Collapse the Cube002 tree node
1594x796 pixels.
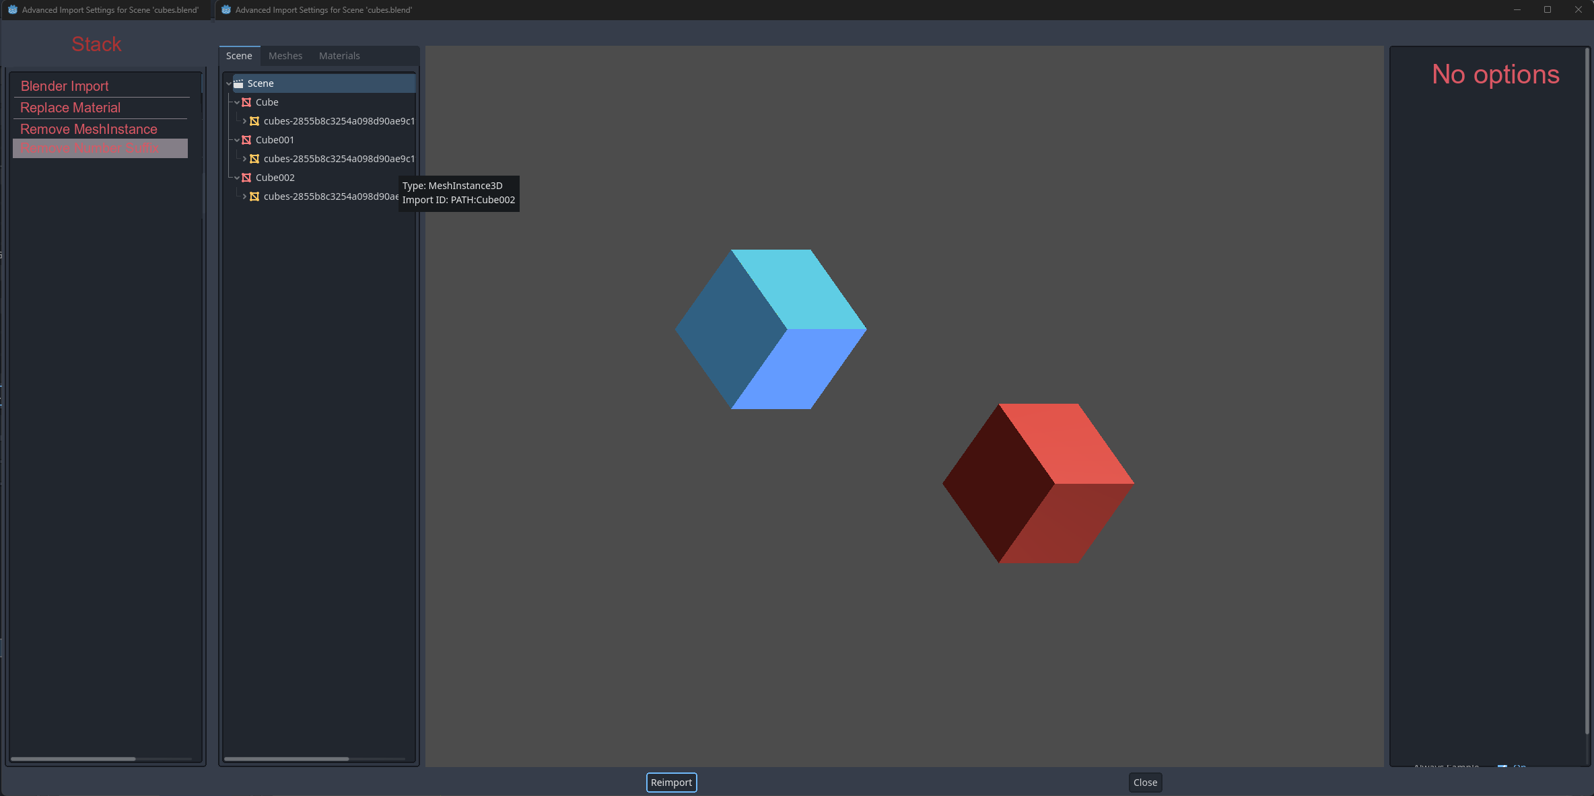pos(237,178)
